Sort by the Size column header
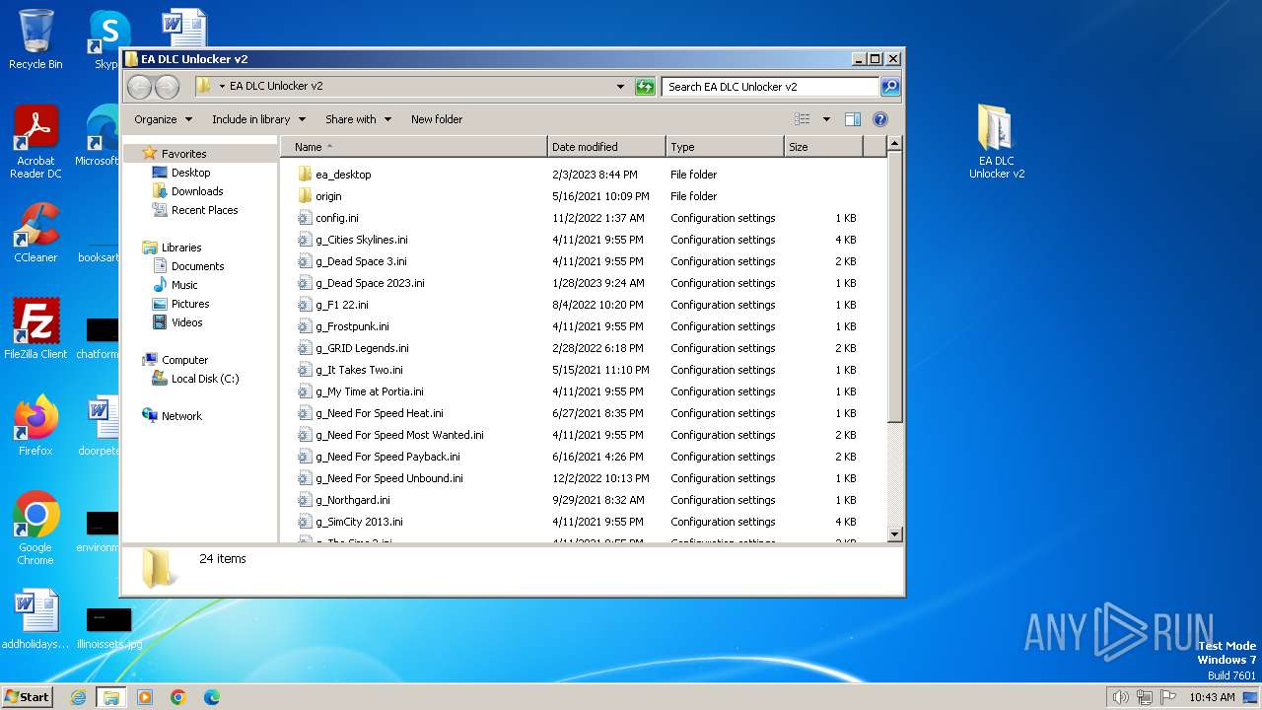The image size is (1262, 710). coord(823,147)
